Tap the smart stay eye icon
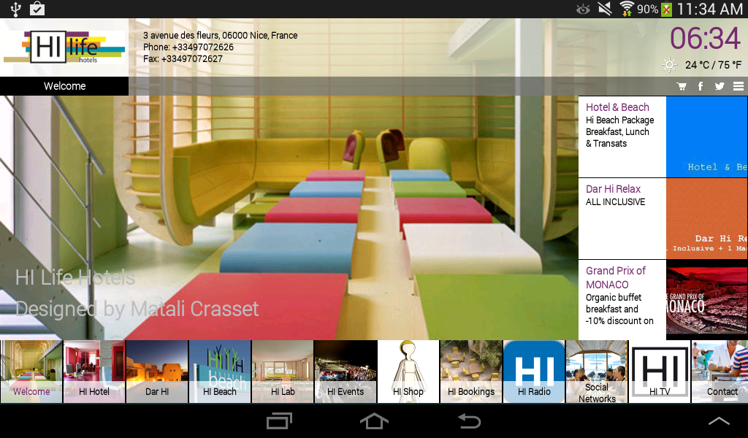 [x=583, y=9]
